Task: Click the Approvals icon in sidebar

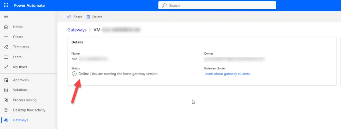Action: pyautogui.click(x=6, y=80)
